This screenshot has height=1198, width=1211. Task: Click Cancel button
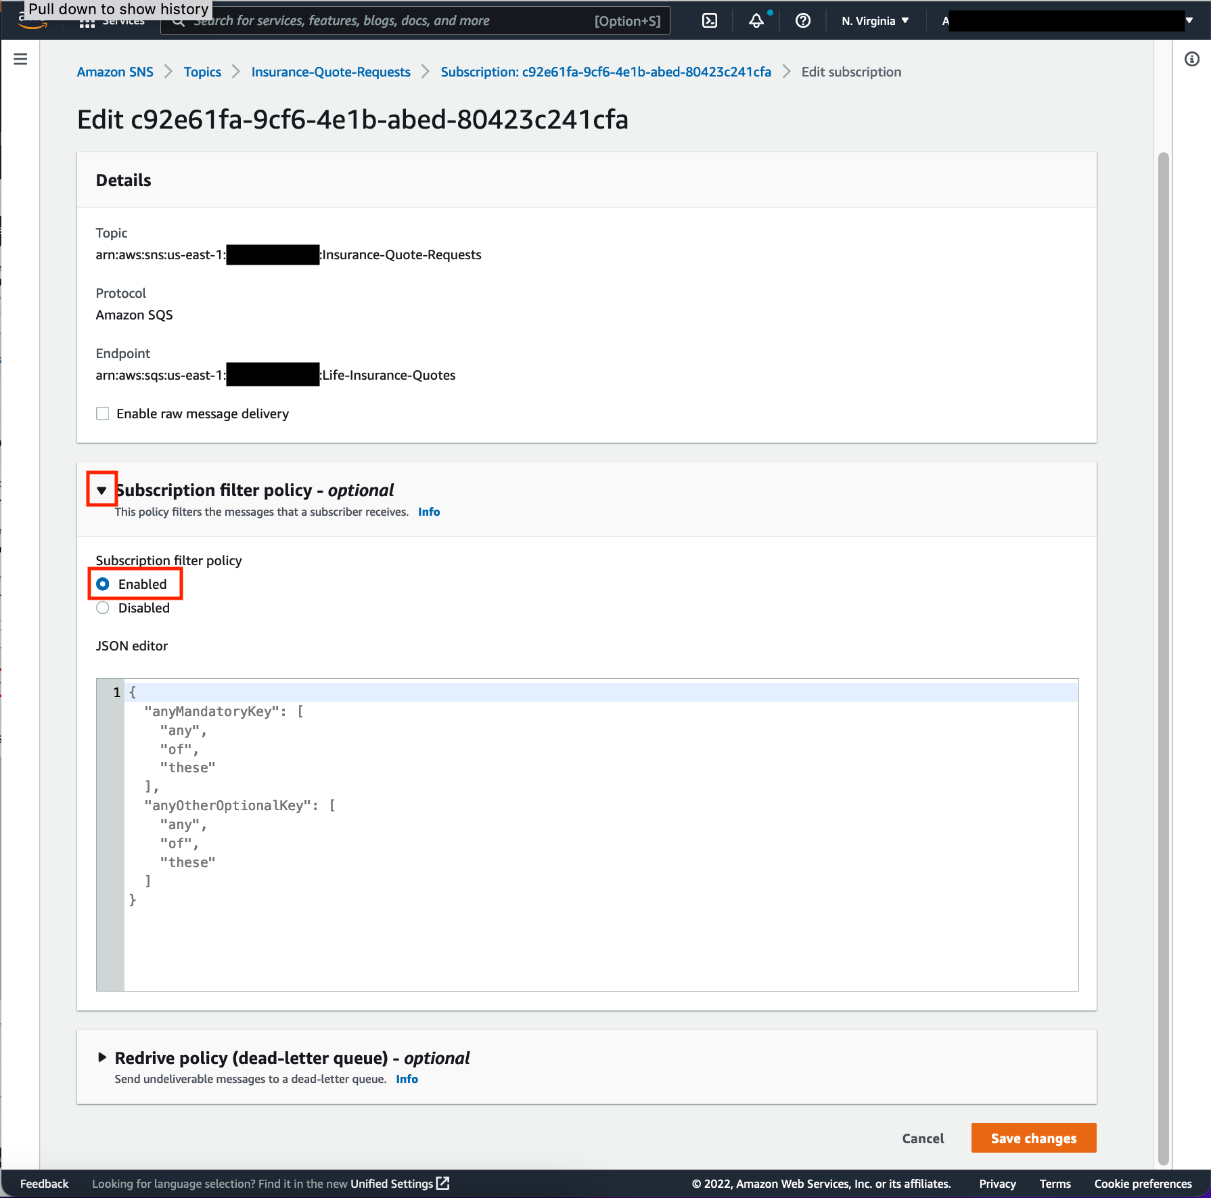923,1138
